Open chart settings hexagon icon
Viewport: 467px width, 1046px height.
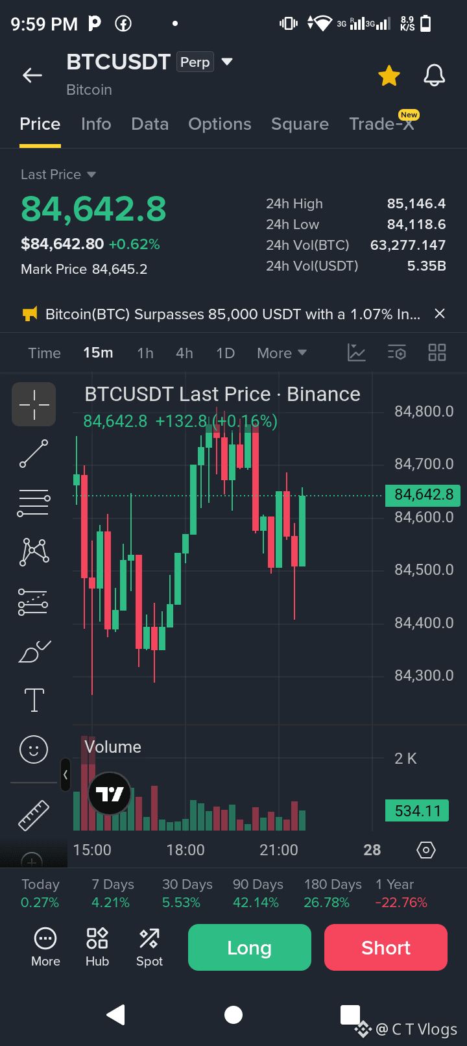click(x=426, y=850)
